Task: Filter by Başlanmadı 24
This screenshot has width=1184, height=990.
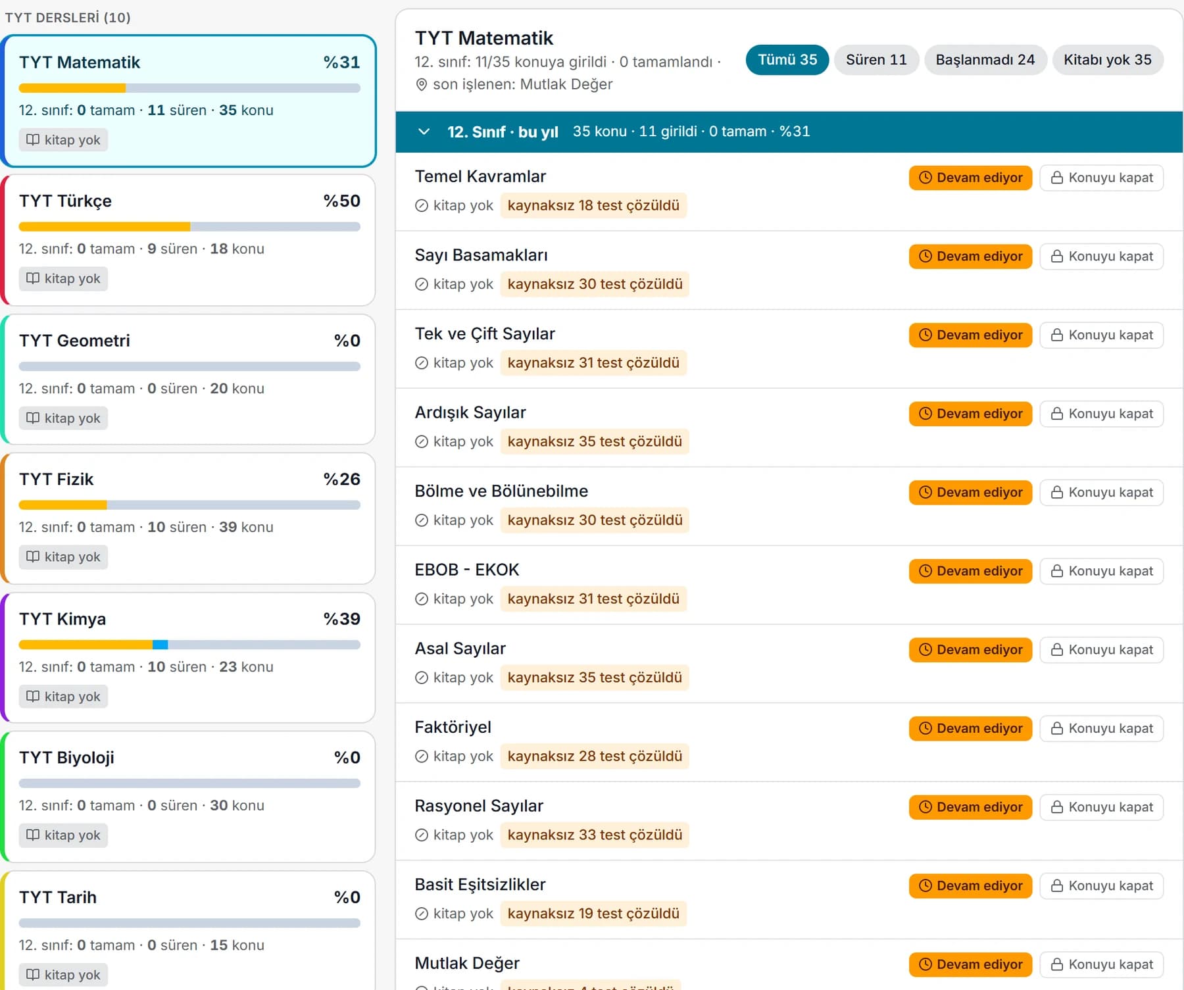Action: click(x=985, y=60)
